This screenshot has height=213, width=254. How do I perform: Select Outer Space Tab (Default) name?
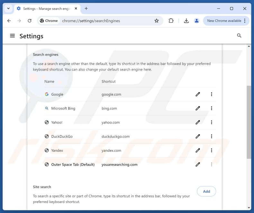click(73, 164)
